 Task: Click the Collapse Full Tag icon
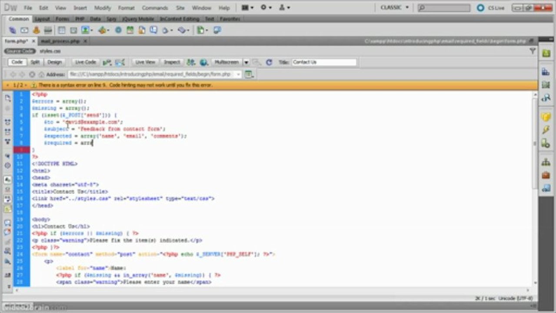click(x=7, y=122)
